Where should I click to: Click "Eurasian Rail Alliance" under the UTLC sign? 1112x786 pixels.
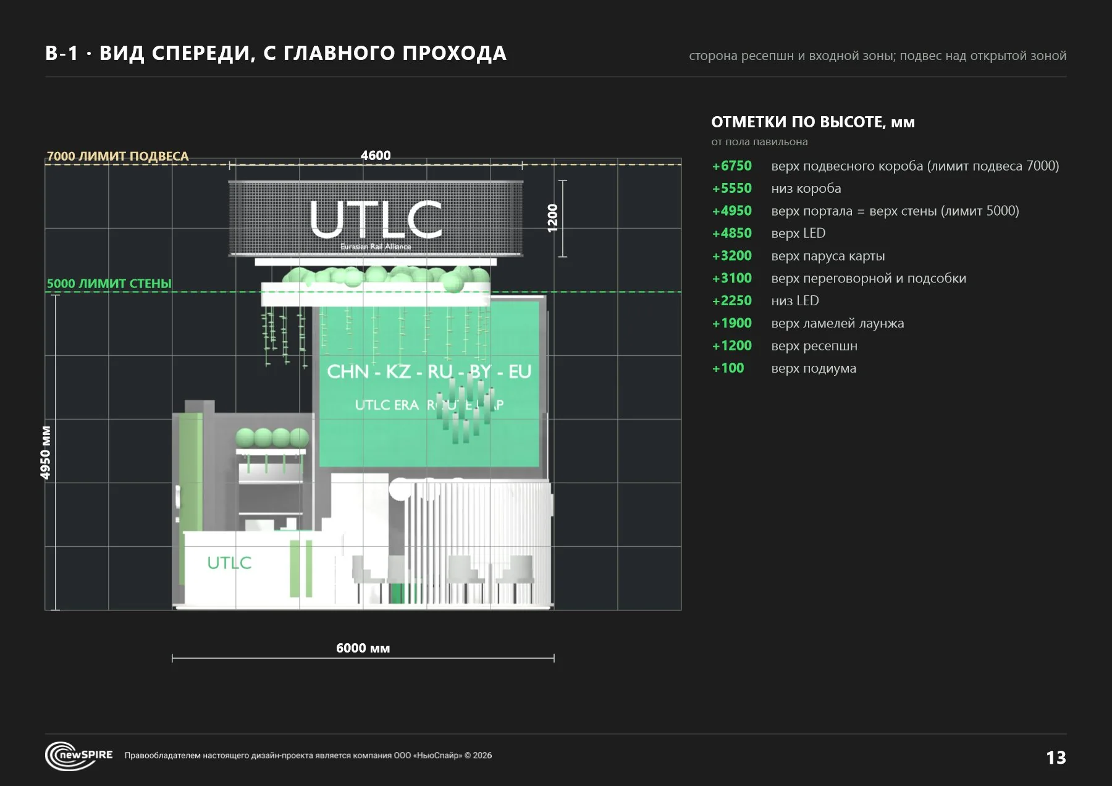point(376,247)
